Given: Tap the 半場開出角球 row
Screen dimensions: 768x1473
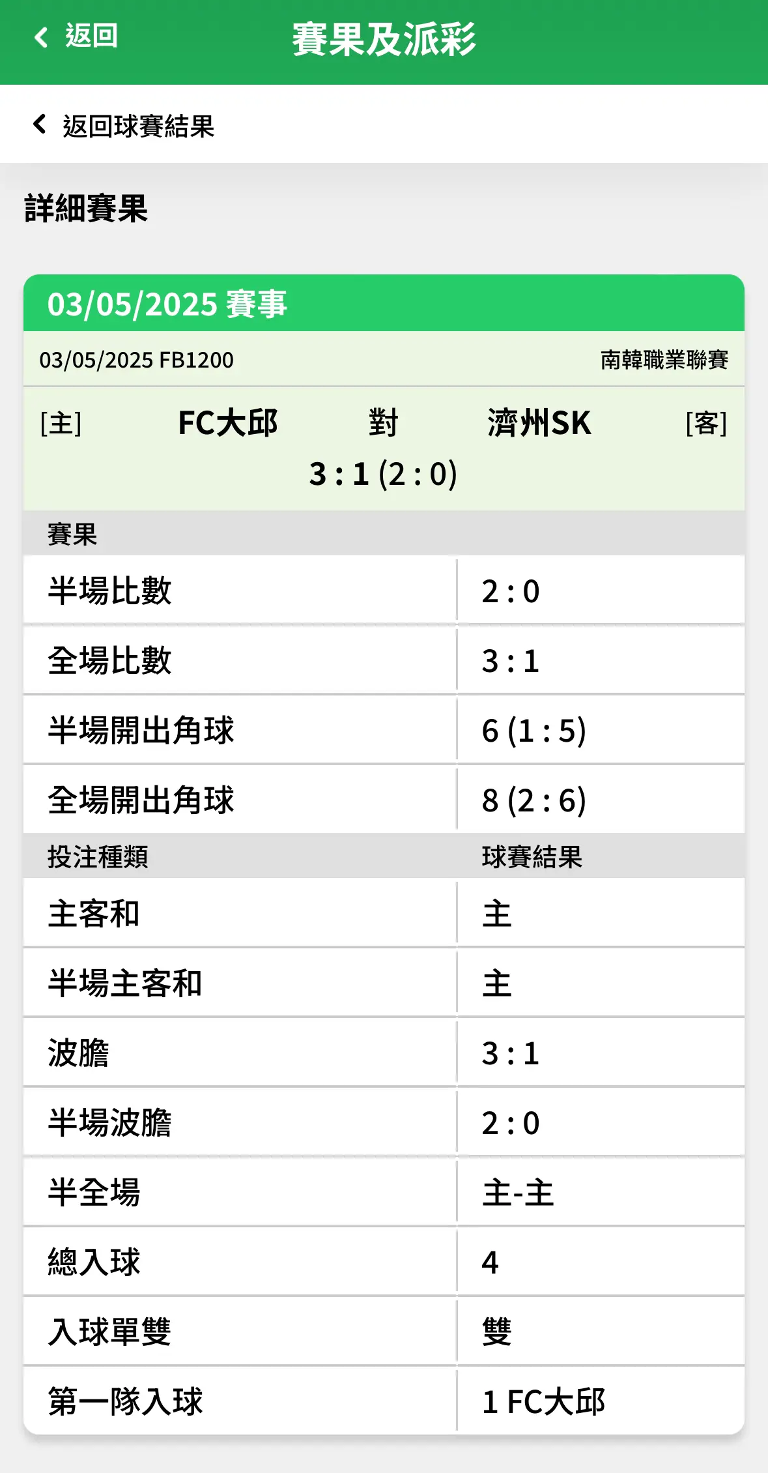Looking at the screenshot, I should tap(384, 731).
